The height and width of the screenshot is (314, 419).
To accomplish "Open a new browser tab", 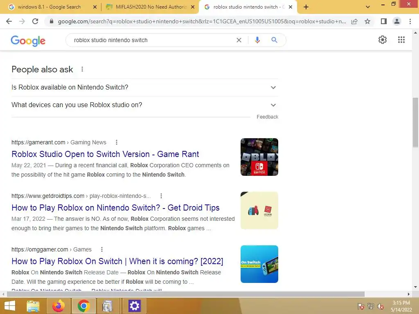I will click(x=306, y=7).
